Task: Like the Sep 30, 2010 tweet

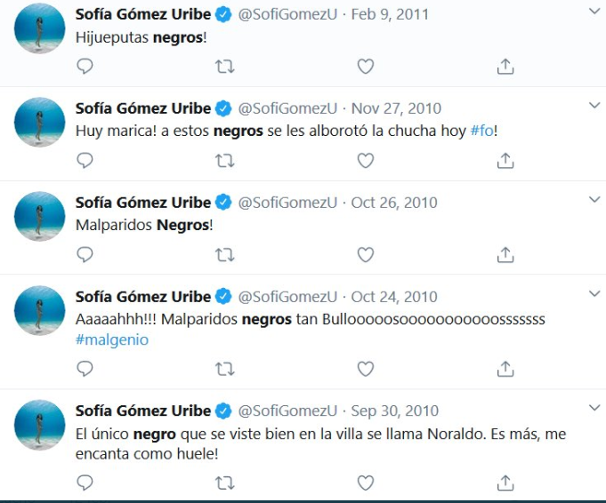Action: pyautogui.click(x=365, y=483)
